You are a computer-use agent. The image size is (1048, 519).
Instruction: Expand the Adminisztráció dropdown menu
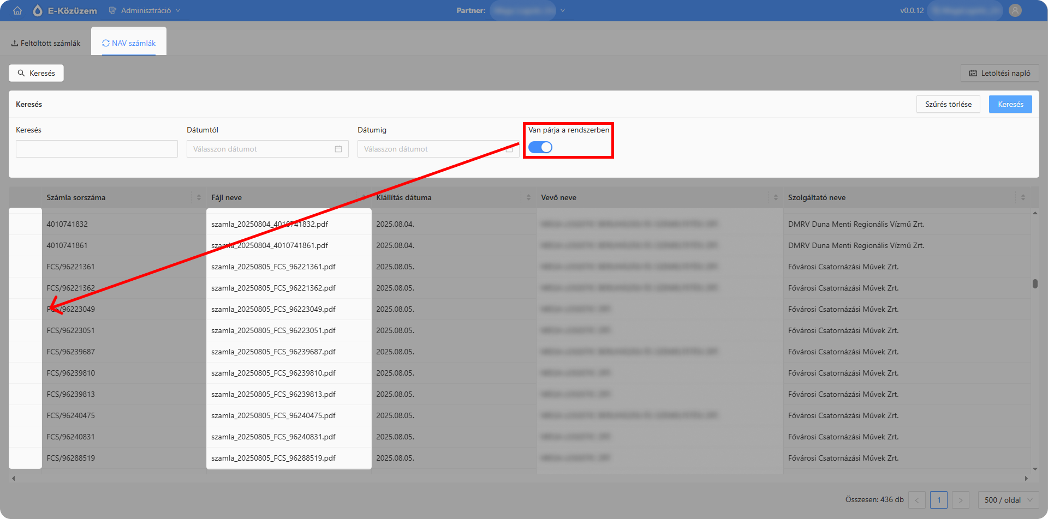pos(145,10)
